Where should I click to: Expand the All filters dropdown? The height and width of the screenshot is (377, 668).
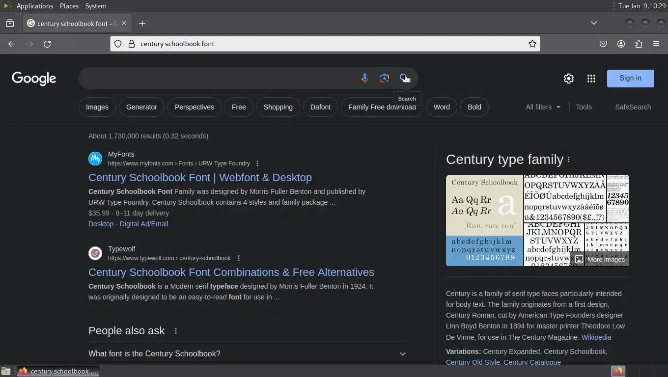543,107
